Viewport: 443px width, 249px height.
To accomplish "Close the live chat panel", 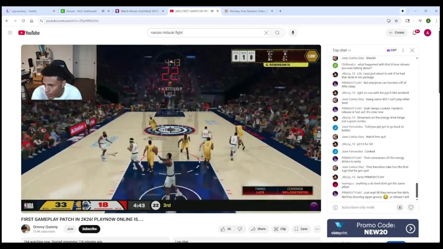I will tap(412, 50).
